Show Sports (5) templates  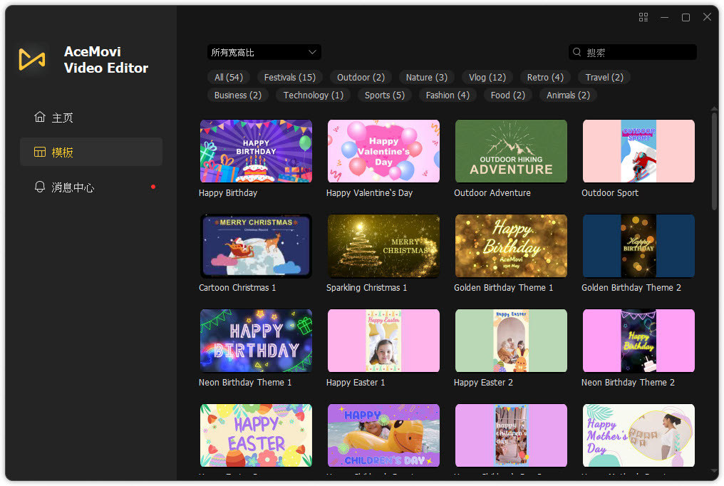click(x=384, y=95)
